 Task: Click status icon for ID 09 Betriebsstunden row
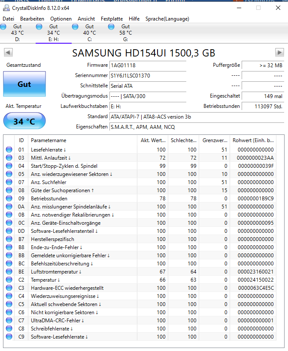(x=9, y=198)
